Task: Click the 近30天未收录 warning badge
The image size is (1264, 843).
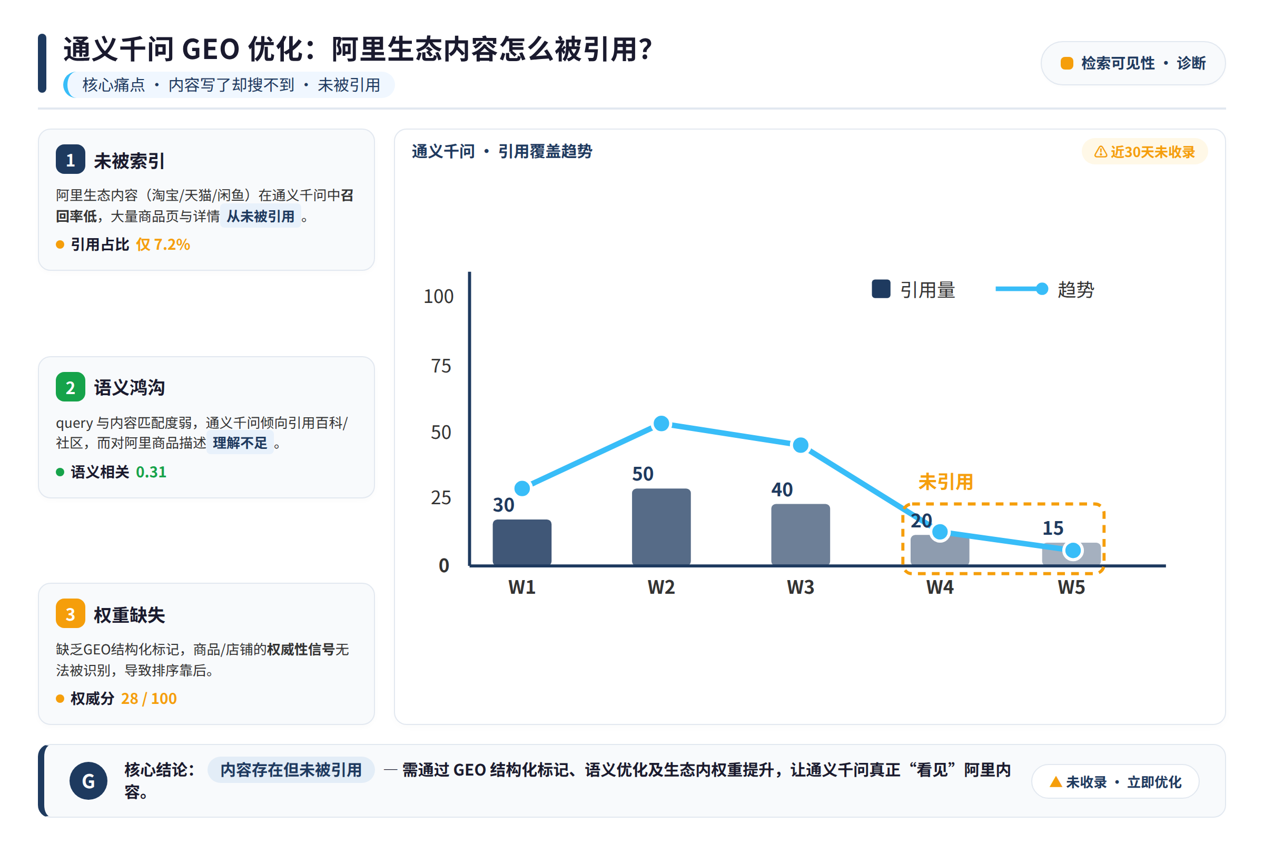Action: 1144,152
